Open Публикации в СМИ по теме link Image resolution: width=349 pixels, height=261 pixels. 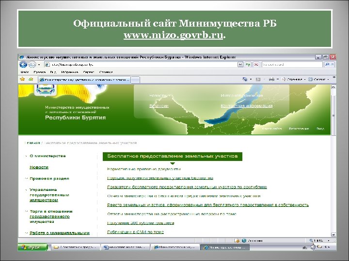coord(135,232)
